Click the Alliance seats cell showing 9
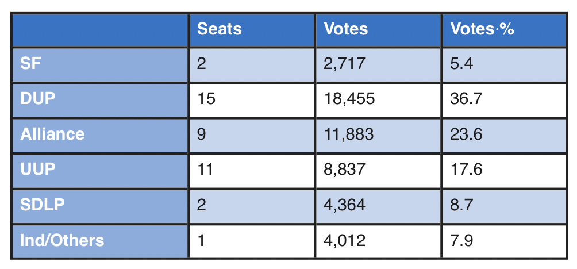The image size is (577, 269). [x=201, y=134]
